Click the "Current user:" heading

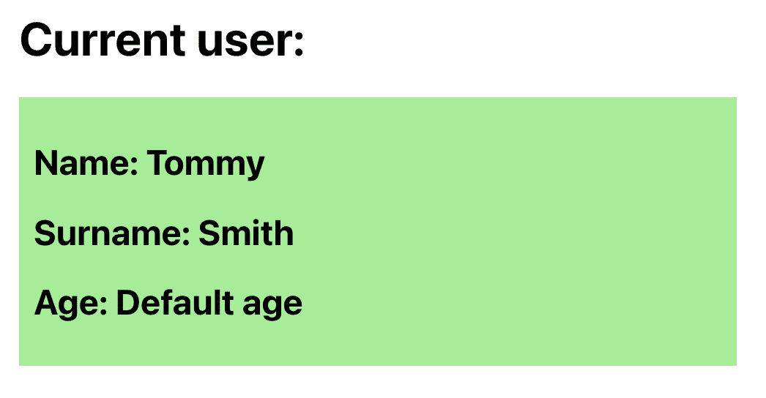162,40
